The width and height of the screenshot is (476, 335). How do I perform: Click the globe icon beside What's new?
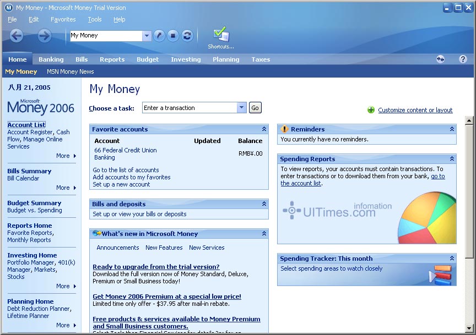click(96, 233)
